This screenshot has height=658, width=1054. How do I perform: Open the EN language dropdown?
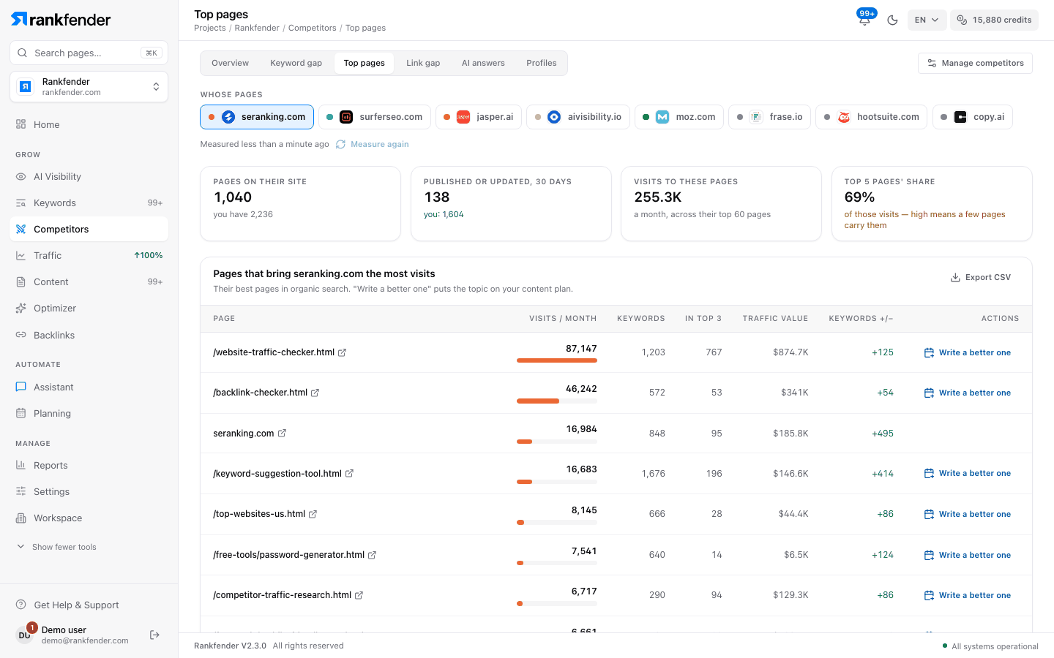927,20
